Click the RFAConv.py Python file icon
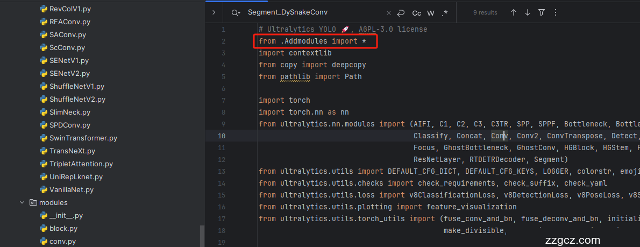Viewport: 640px width, 247px height. [44, 22]
